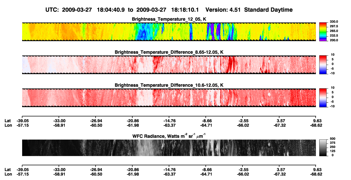This screenshot has height=180, width=351.
Task: Click the 'Brightness_Temperature_Difference_10.6-12.05, K' title
Action: click(x=169, y=85)
